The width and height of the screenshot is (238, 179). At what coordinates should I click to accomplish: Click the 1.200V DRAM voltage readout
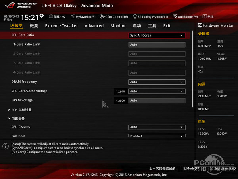121,101
